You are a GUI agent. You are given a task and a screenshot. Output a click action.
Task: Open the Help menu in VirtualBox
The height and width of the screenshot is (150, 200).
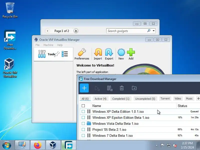(60, 45)
